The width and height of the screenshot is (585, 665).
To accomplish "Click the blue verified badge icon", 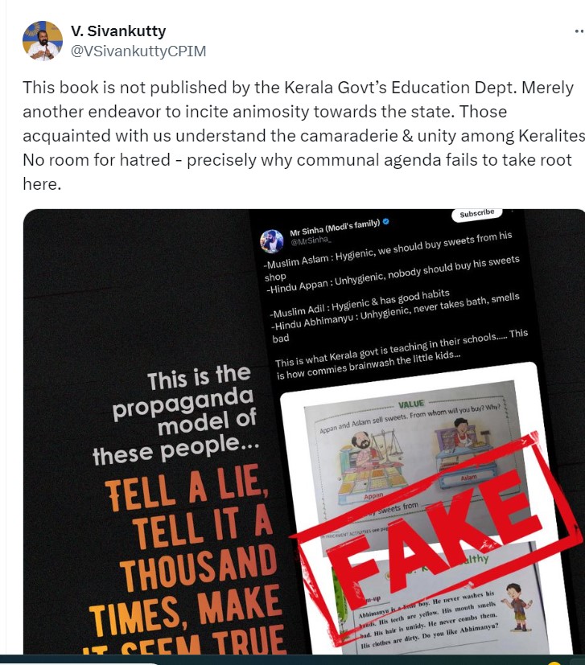I will tap(386, 221).
